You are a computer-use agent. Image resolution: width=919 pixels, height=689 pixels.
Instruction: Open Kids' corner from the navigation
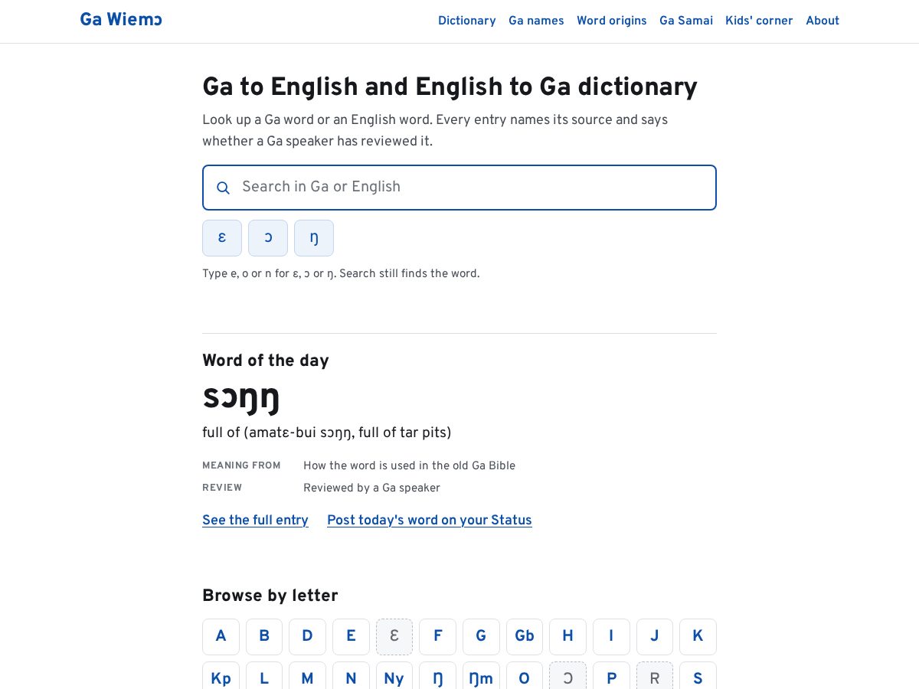(759, 21)
